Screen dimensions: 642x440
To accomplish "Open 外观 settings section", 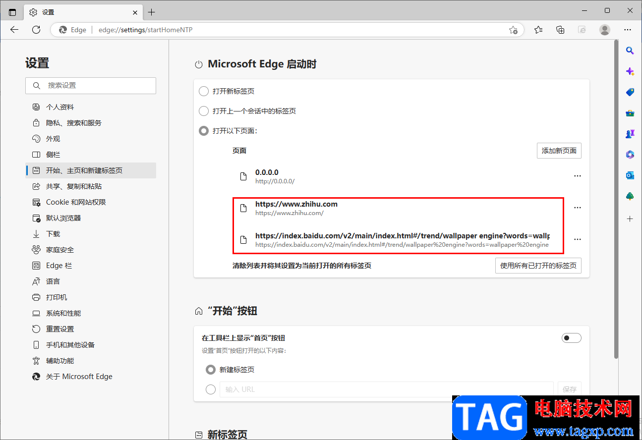I will [x=91, y=139].
